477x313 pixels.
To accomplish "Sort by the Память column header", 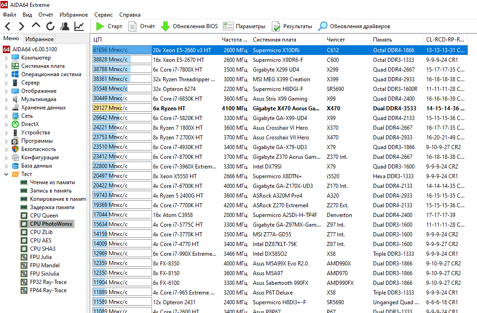I will coord(396,40).
